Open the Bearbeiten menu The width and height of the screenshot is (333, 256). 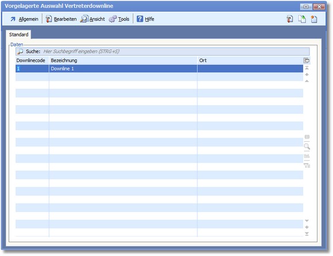tap(61, 19)
